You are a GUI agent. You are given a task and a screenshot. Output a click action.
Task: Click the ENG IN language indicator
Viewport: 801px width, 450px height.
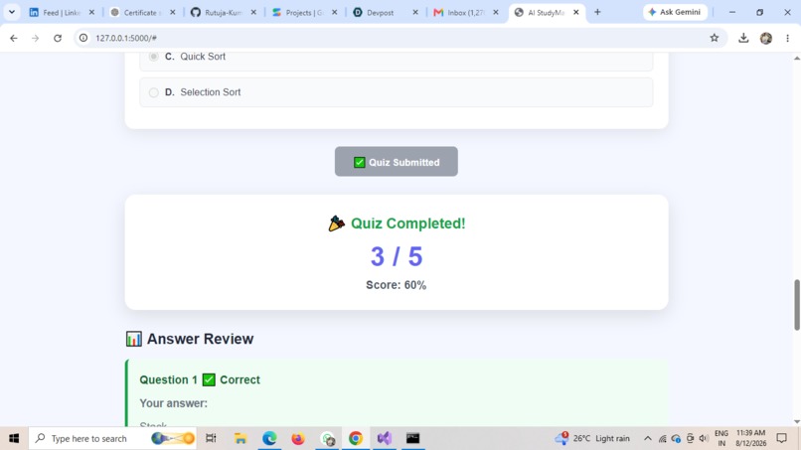point(721,438)
